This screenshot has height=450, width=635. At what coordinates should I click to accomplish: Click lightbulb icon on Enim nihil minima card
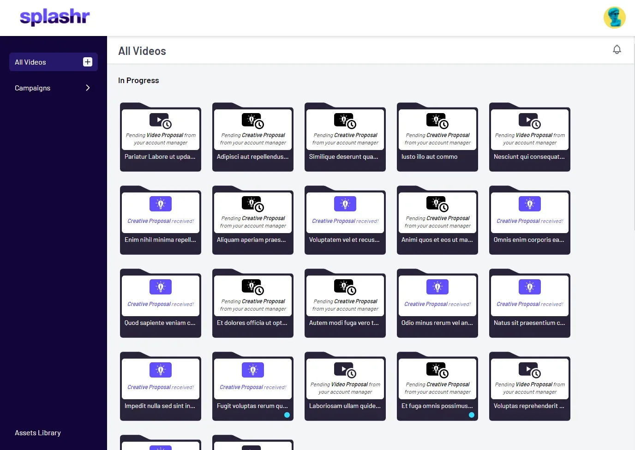click(x=161, y=204)
